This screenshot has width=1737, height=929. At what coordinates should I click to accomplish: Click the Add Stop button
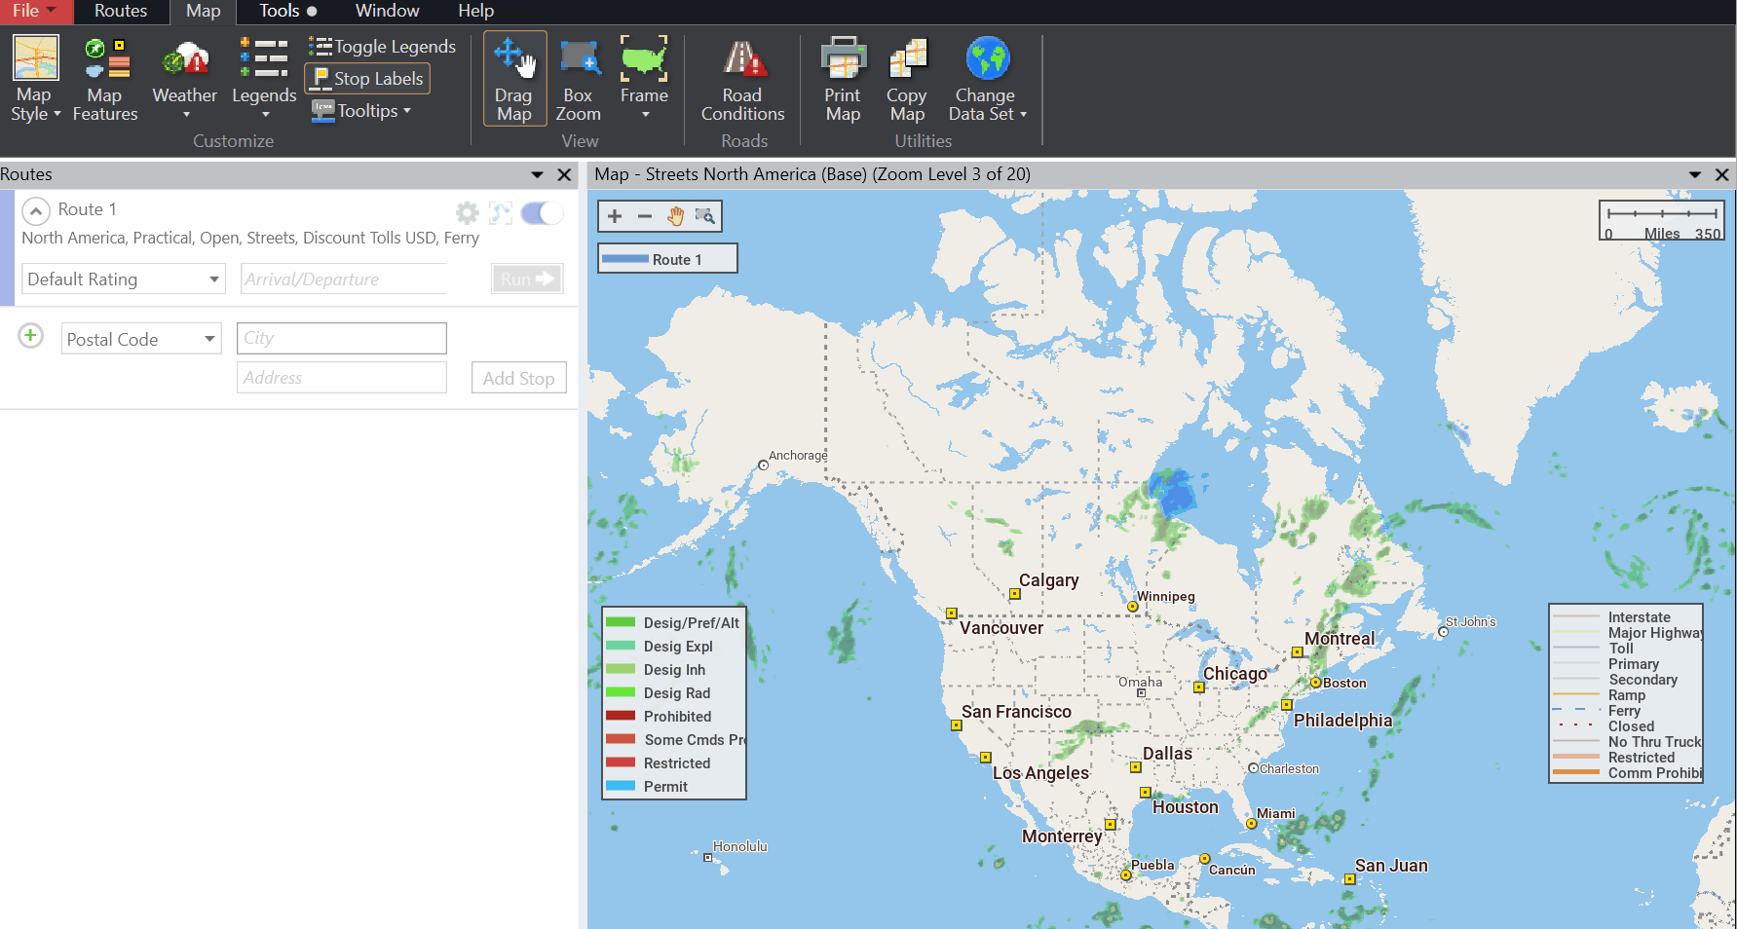pyautogui.click(x=518, y=378)
